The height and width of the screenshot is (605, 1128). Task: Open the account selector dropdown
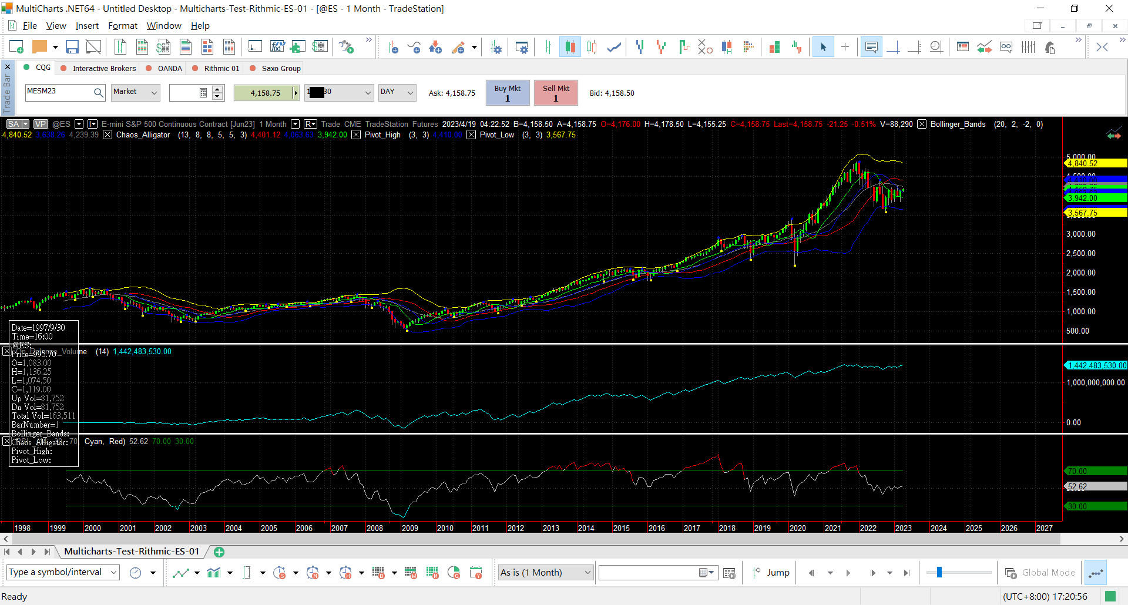click(x=339, y=92)
